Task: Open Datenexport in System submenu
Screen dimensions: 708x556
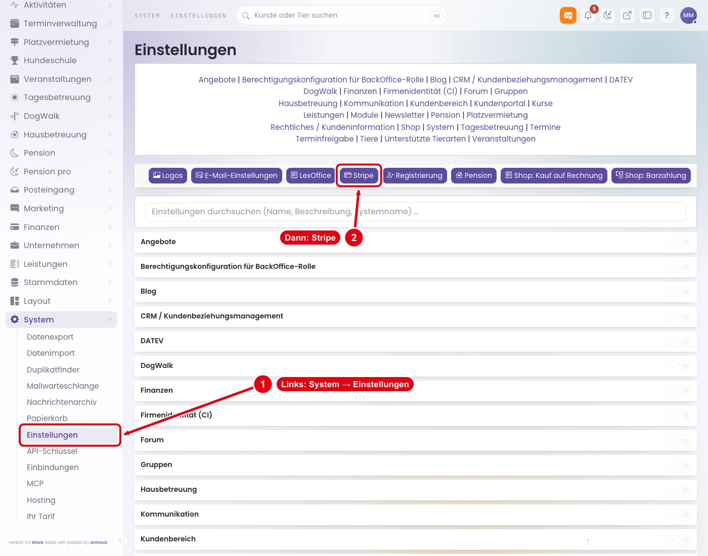Action: point(50,337)
